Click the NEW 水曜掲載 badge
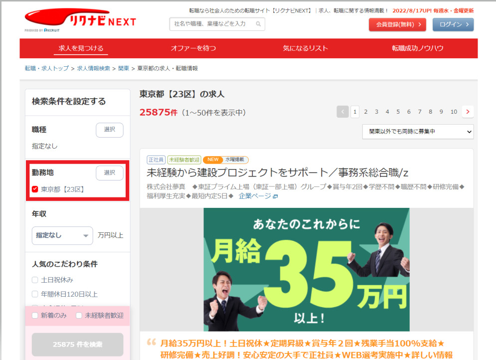 225,160
